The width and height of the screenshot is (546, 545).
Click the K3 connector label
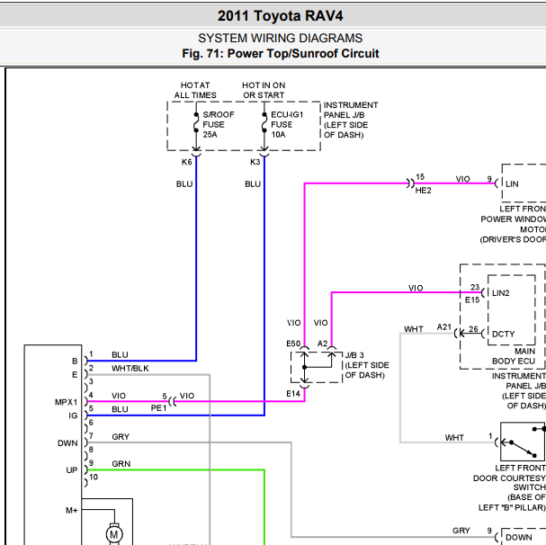click(x=255, y=162)
